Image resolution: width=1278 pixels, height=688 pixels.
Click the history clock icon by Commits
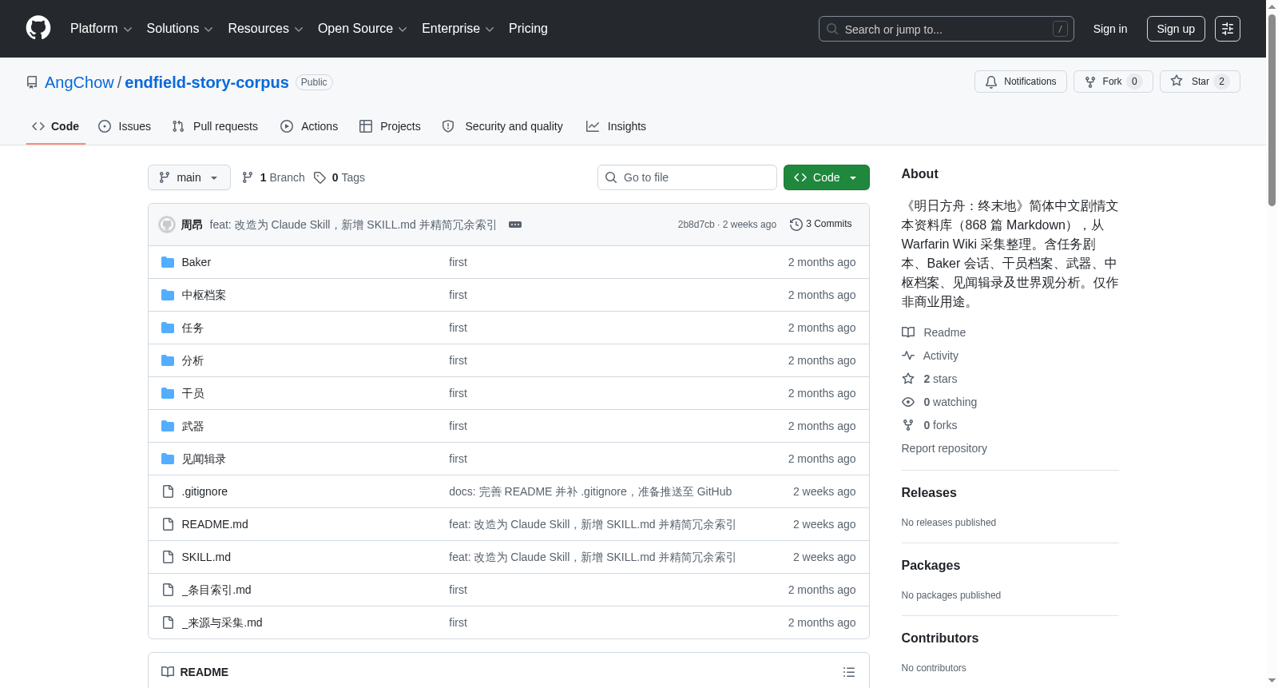click(796, 225)
